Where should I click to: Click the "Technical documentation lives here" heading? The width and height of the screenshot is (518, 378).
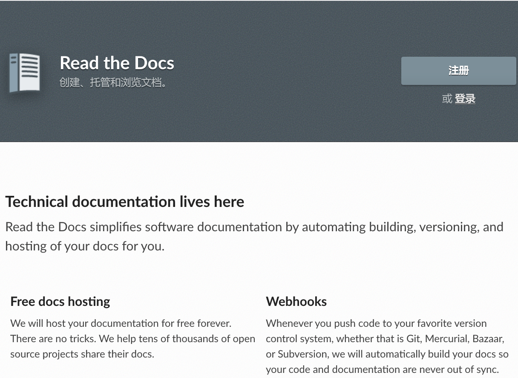click(124, 201)
